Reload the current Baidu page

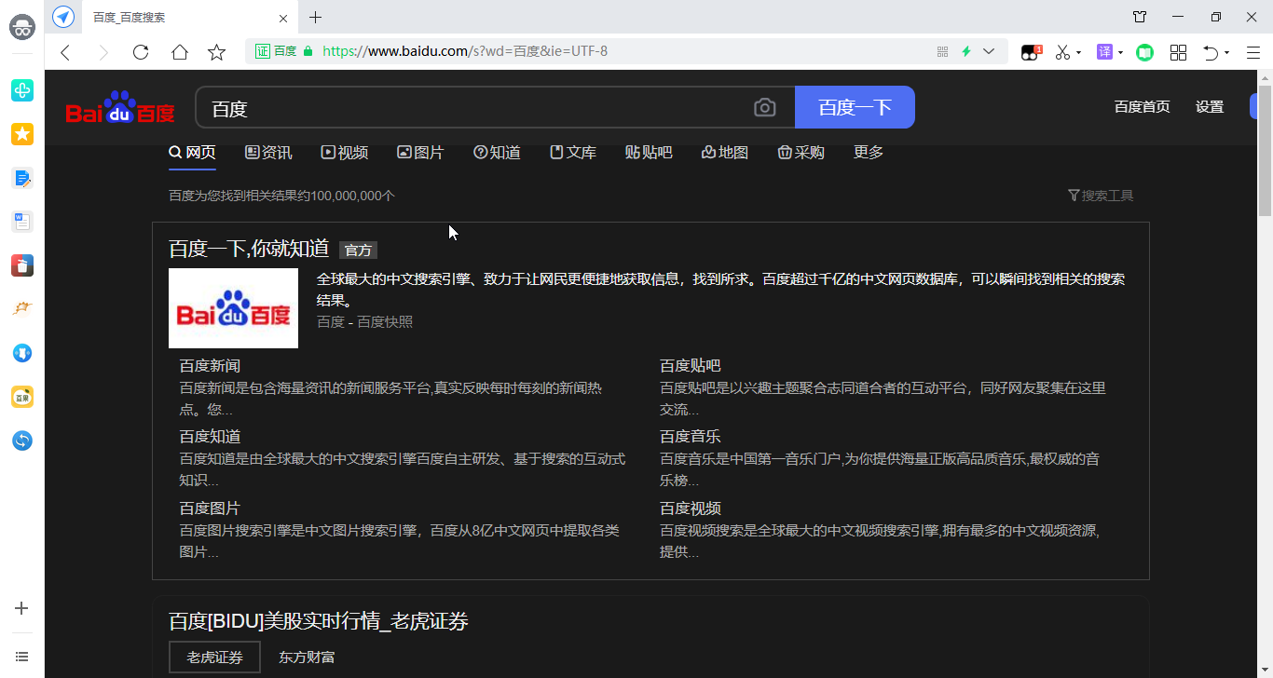(x=141, y=52)
